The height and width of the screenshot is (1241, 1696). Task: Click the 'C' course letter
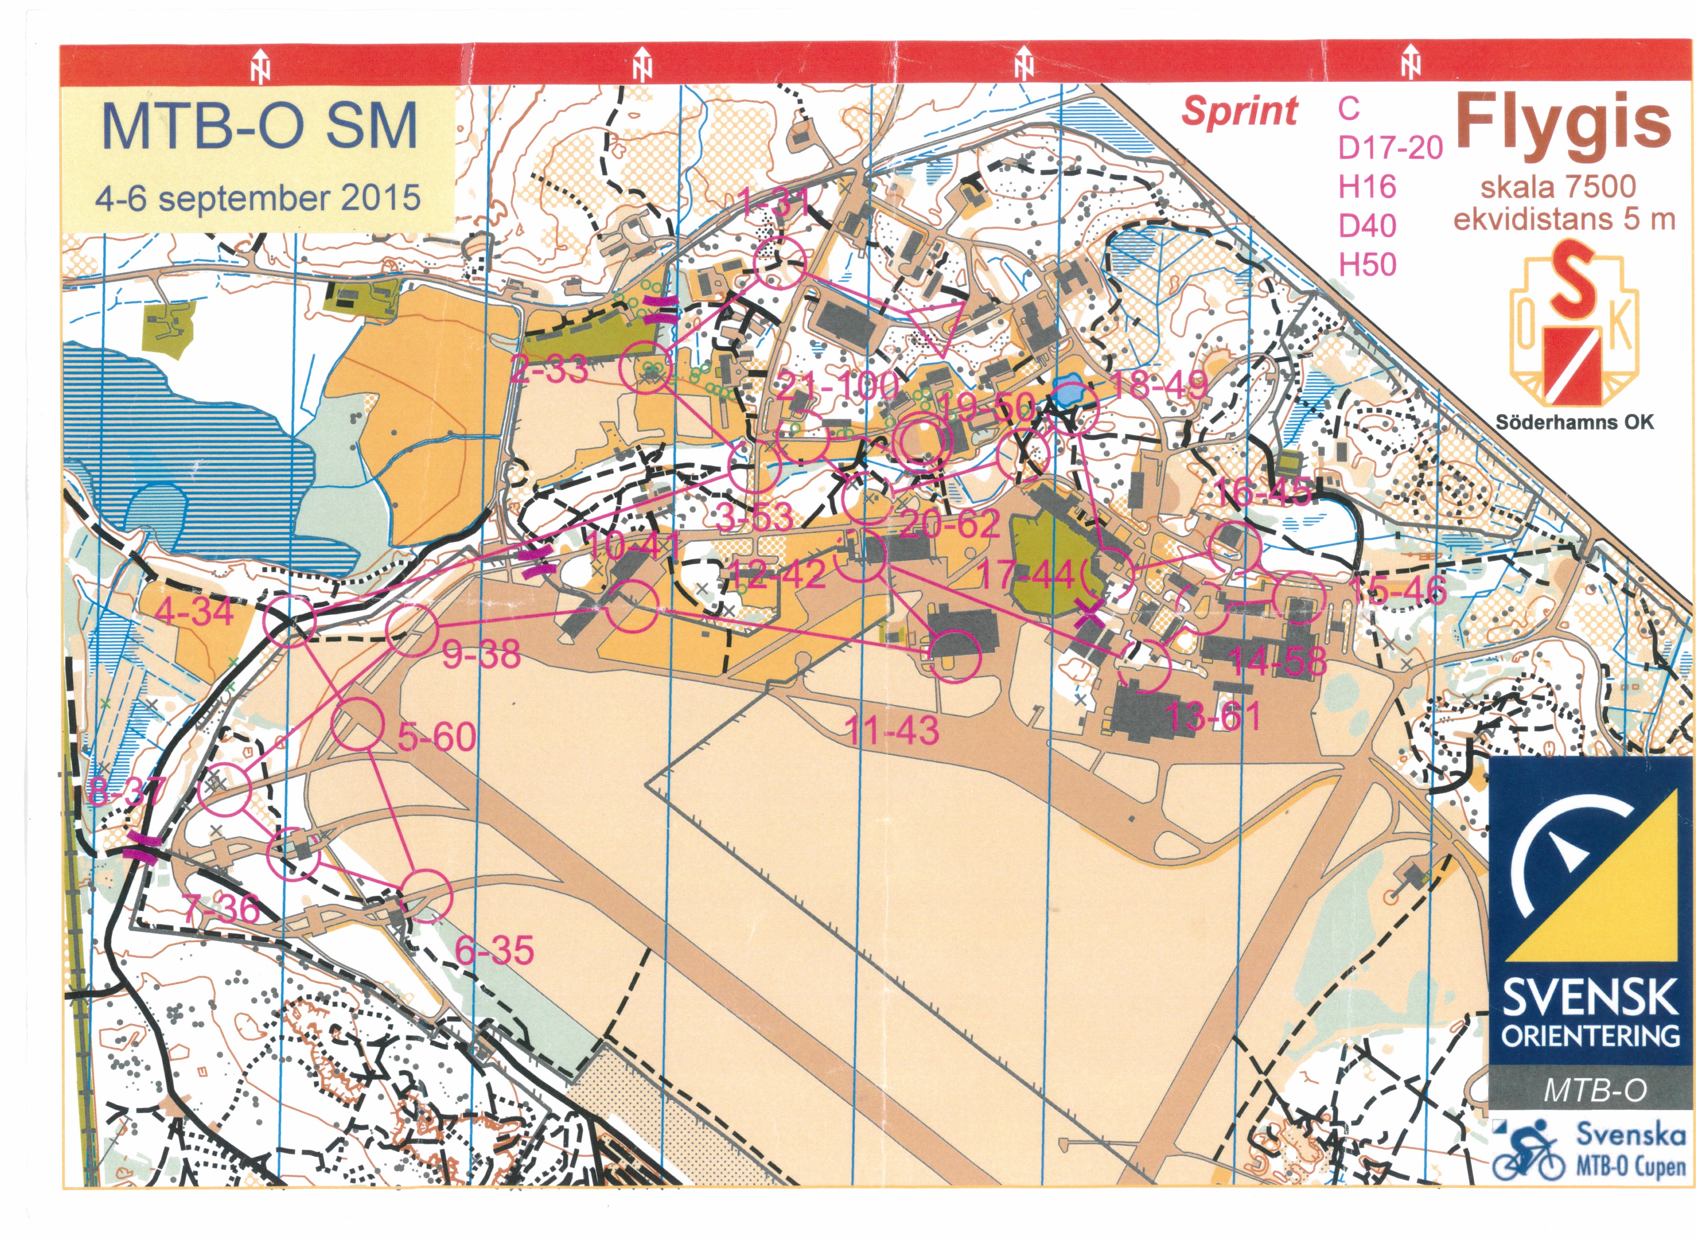click(x=1348, y=108)
